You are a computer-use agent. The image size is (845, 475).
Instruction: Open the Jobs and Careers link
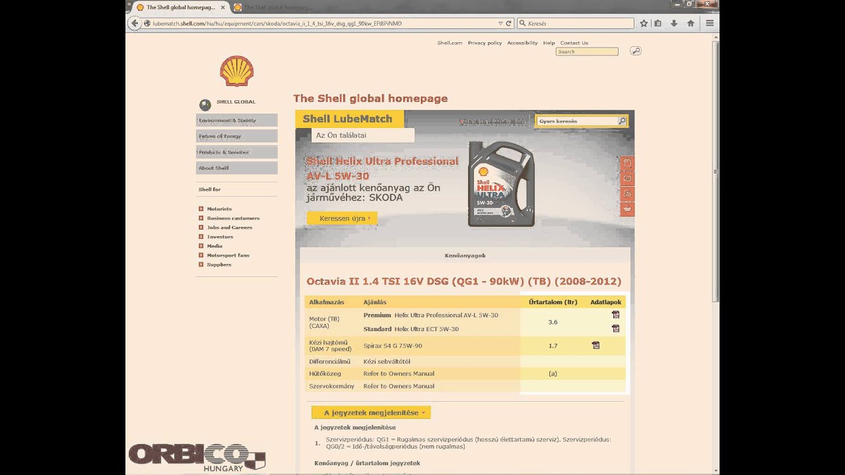pyautogui.click(x=229, y=227)
